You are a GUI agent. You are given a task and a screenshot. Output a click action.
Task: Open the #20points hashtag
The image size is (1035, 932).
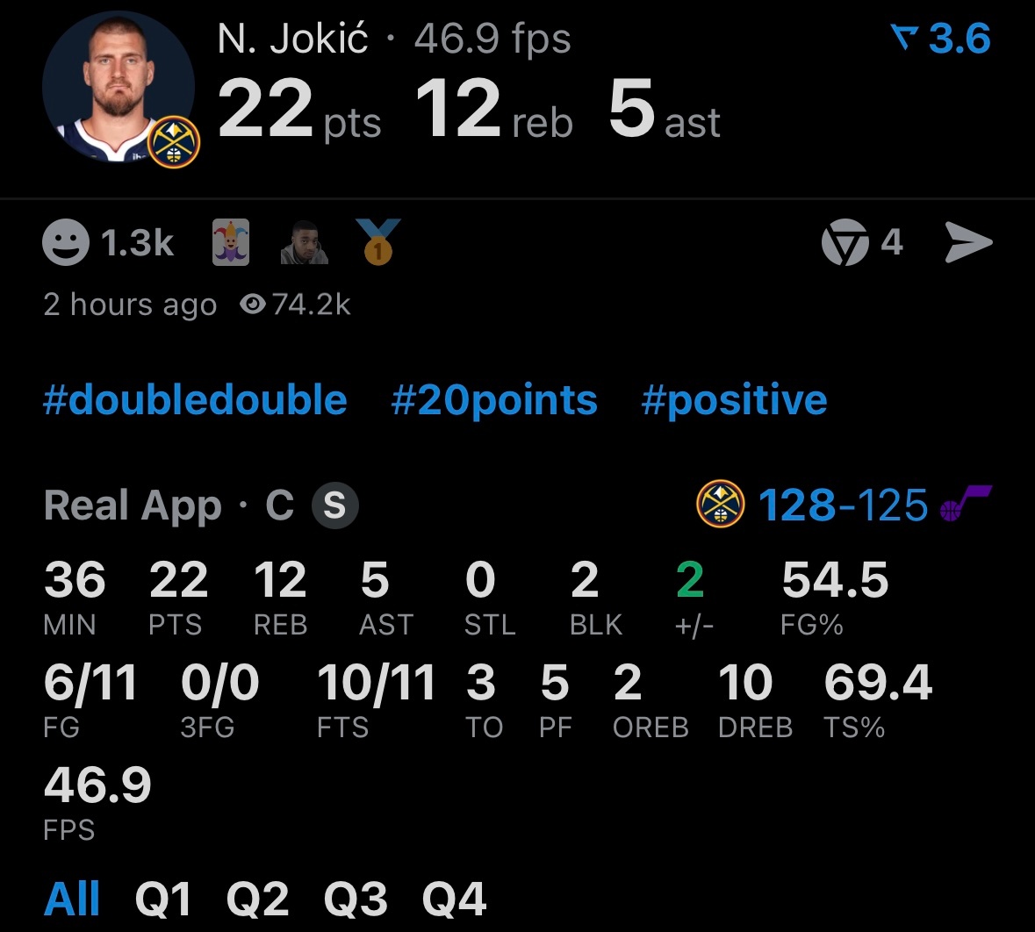(493, 400)
